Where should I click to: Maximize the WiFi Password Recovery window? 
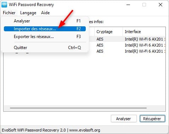[144, 5]
